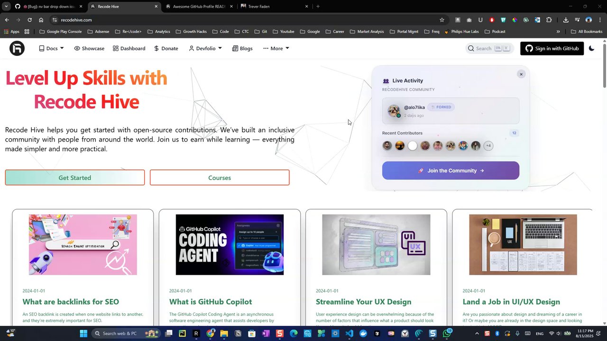Screen dimensions: 607x341
Task: Open the browser home page
Action: (x=41, y=20)
